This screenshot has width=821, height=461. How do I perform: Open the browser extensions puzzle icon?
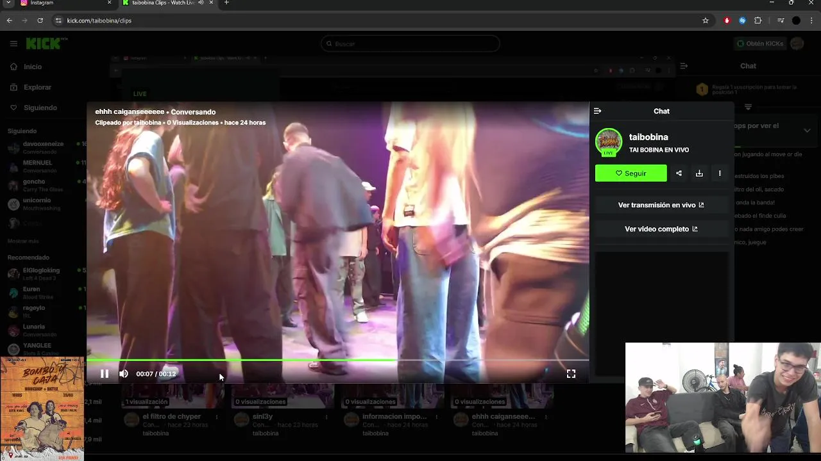[x=758, y=20]
